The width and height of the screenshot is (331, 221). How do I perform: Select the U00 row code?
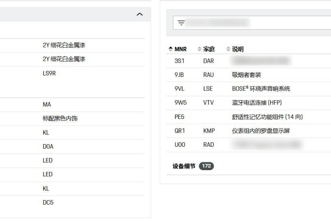180,145
